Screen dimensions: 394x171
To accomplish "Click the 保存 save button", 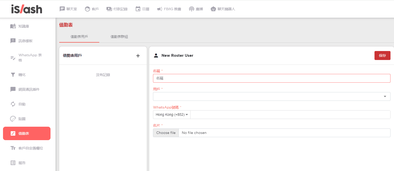I will pos(382,56).
